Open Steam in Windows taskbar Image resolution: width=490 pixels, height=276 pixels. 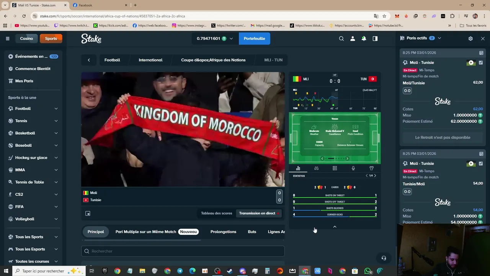point(230,271)
